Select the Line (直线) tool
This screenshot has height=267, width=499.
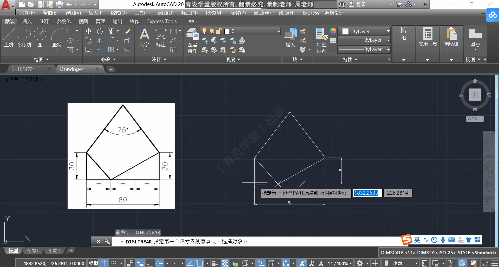click(9, 38)
